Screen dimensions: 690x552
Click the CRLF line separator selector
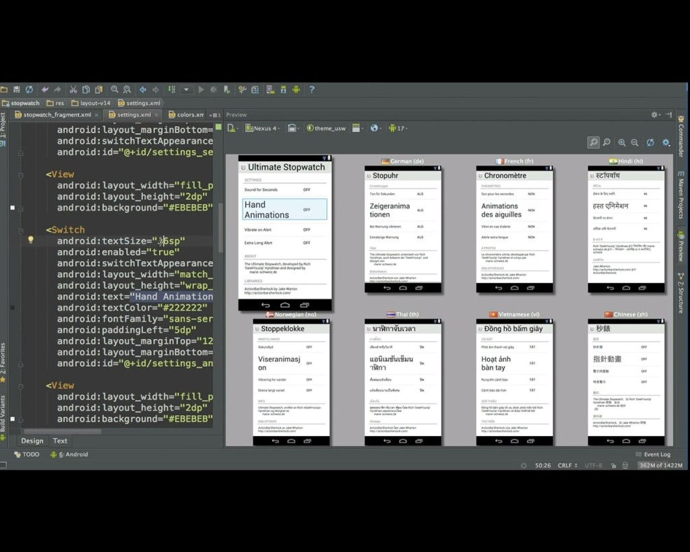click(x=567, y=465)
